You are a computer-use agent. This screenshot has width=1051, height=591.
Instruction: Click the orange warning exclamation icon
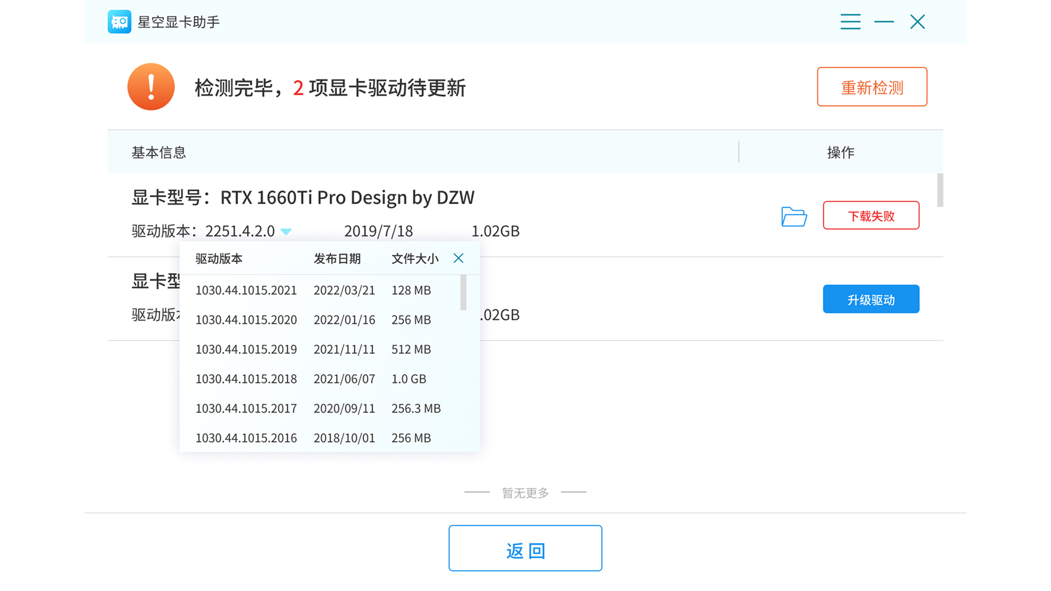[151, 86]
